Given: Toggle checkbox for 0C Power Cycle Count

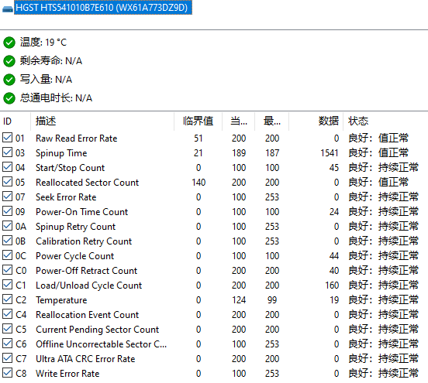Looking at the screenshot, I should coord(8,255).
